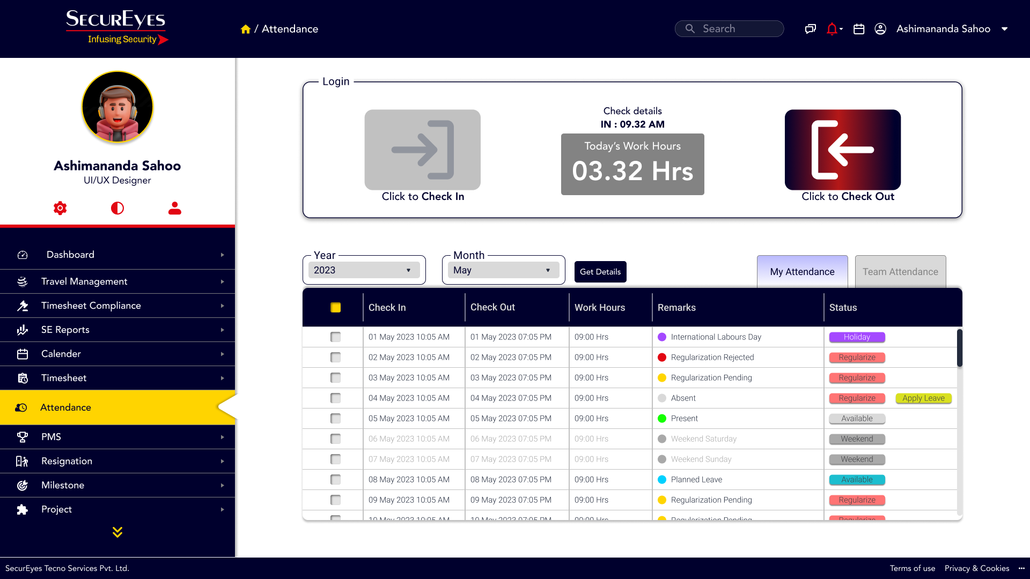Open the Month dropdown showing May

tap(503, 270)
